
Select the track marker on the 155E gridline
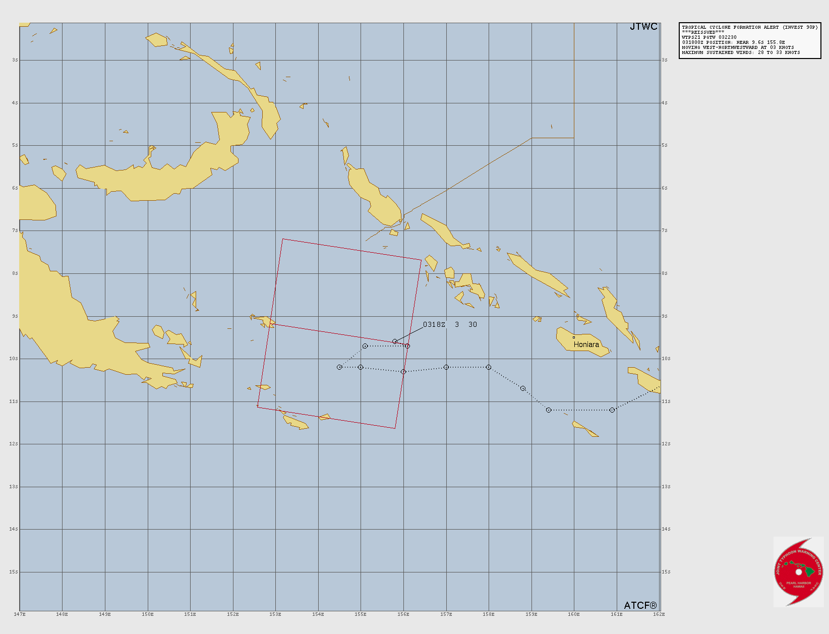(x=361, y=367)
